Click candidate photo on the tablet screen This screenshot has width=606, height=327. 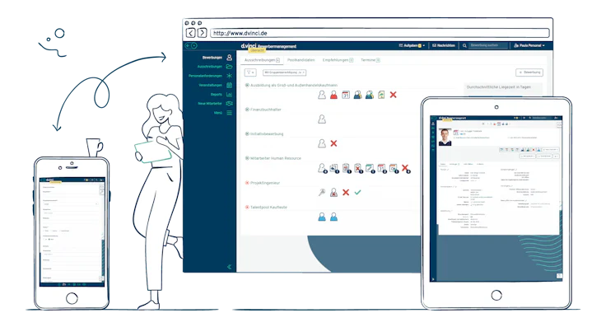click(445, 138)
